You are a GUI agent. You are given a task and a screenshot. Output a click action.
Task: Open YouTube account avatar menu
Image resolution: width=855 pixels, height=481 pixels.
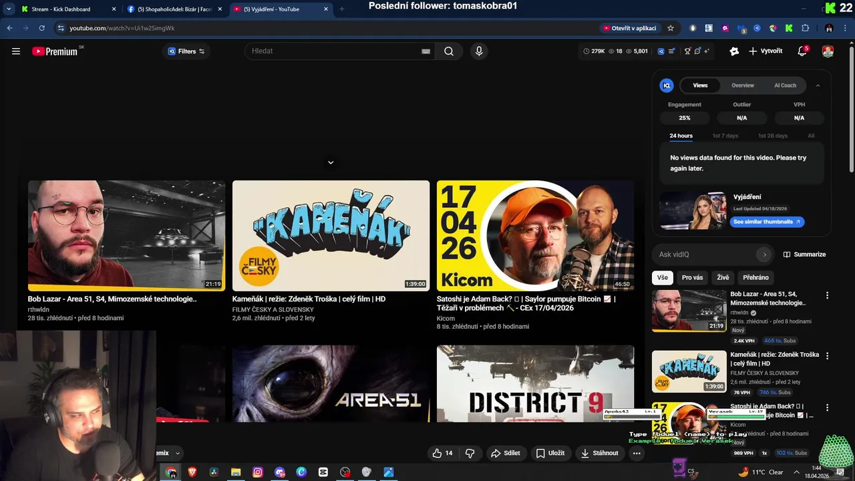828,51
